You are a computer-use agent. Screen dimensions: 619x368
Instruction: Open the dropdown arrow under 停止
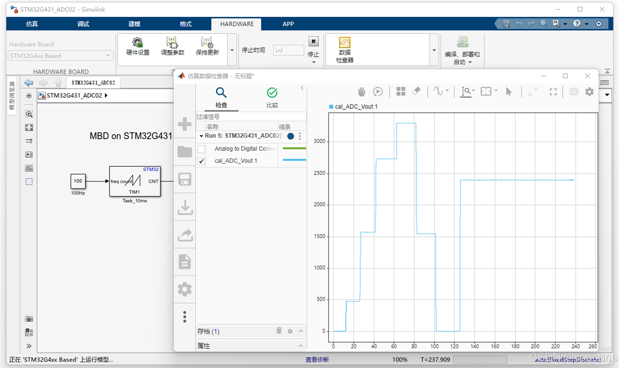pos(313,62)
